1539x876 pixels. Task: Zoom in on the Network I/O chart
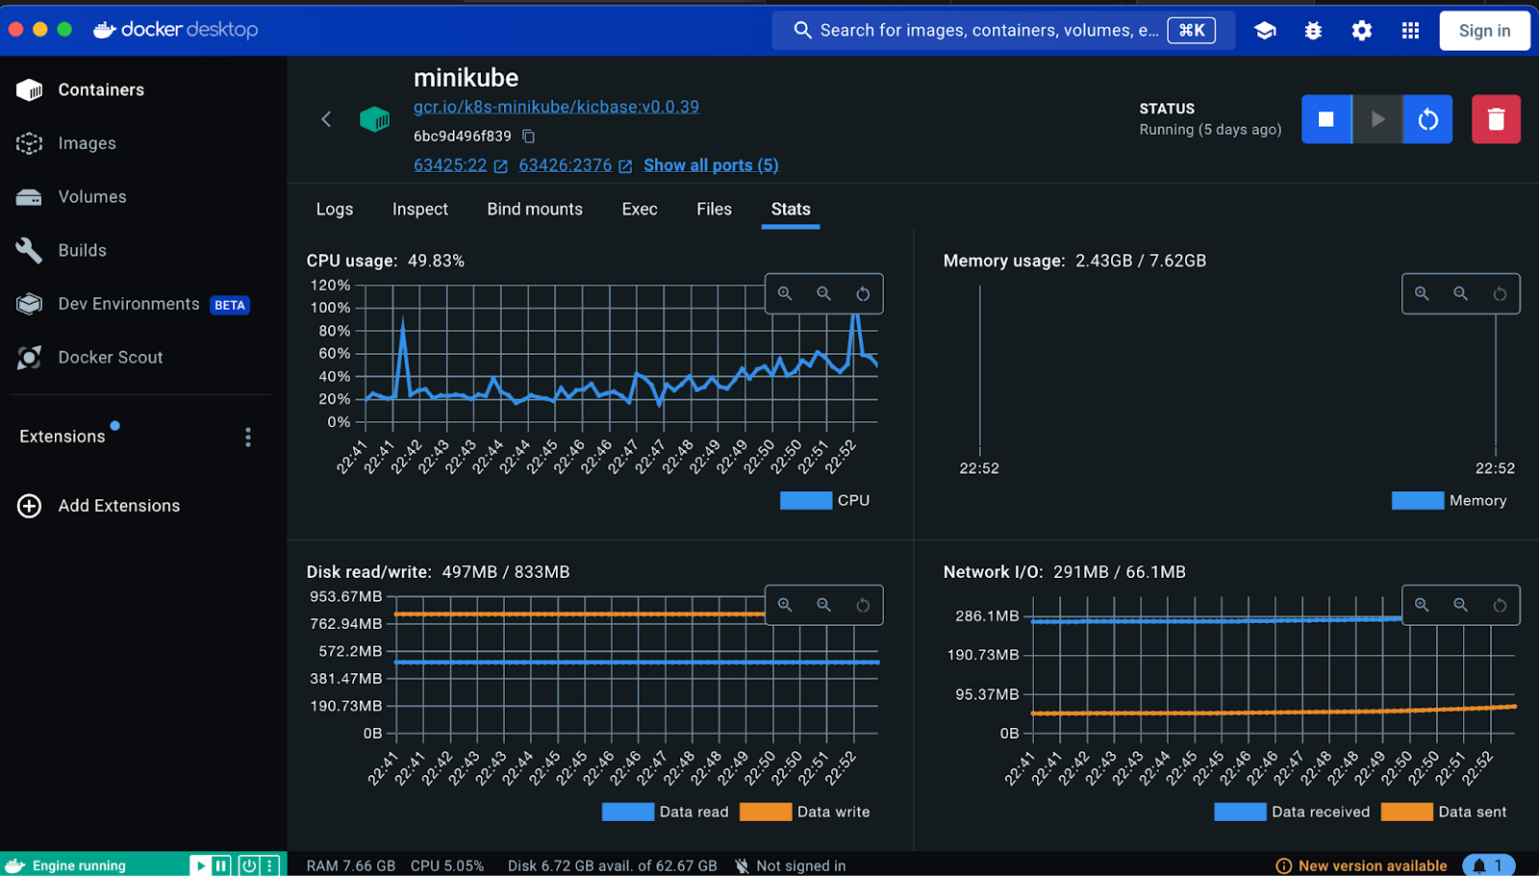[x=1422, y=606]
